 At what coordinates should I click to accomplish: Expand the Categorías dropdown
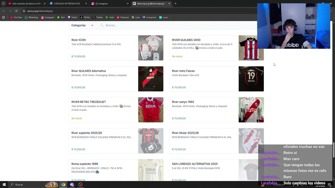82,25
